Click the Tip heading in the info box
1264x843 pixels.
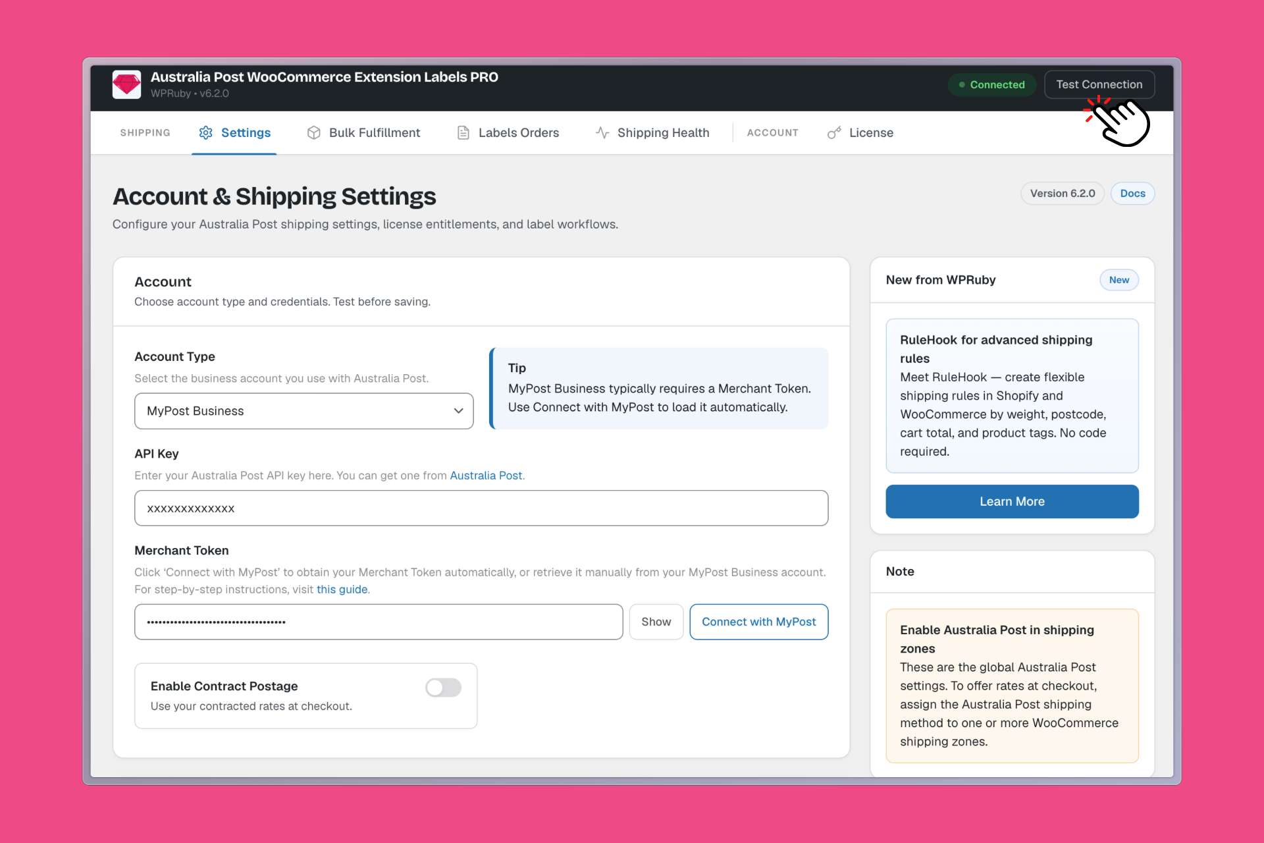pyautogui.click(x=517, y=368)
